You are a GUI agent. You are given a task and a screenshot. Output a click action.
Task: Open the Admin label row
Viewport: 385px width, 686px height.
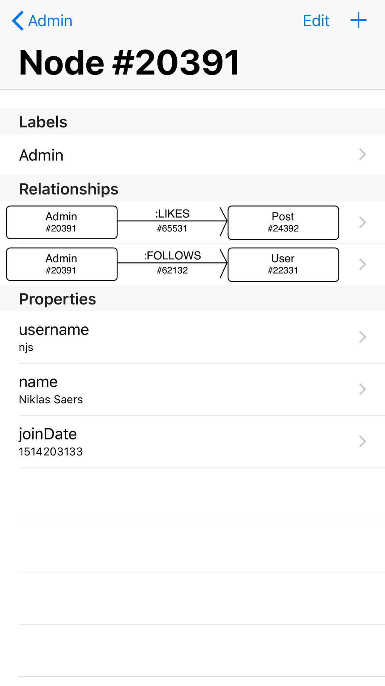click(192, 155)
